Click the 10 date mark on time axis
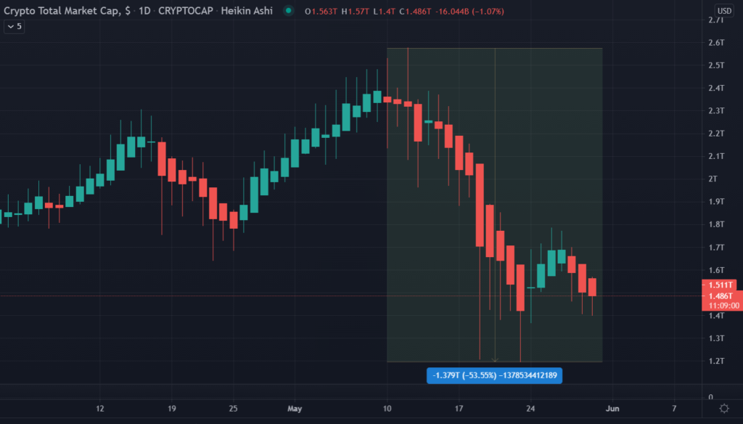Image resolution: width=743 pixels, height=424 pixels. pos(387,408)
